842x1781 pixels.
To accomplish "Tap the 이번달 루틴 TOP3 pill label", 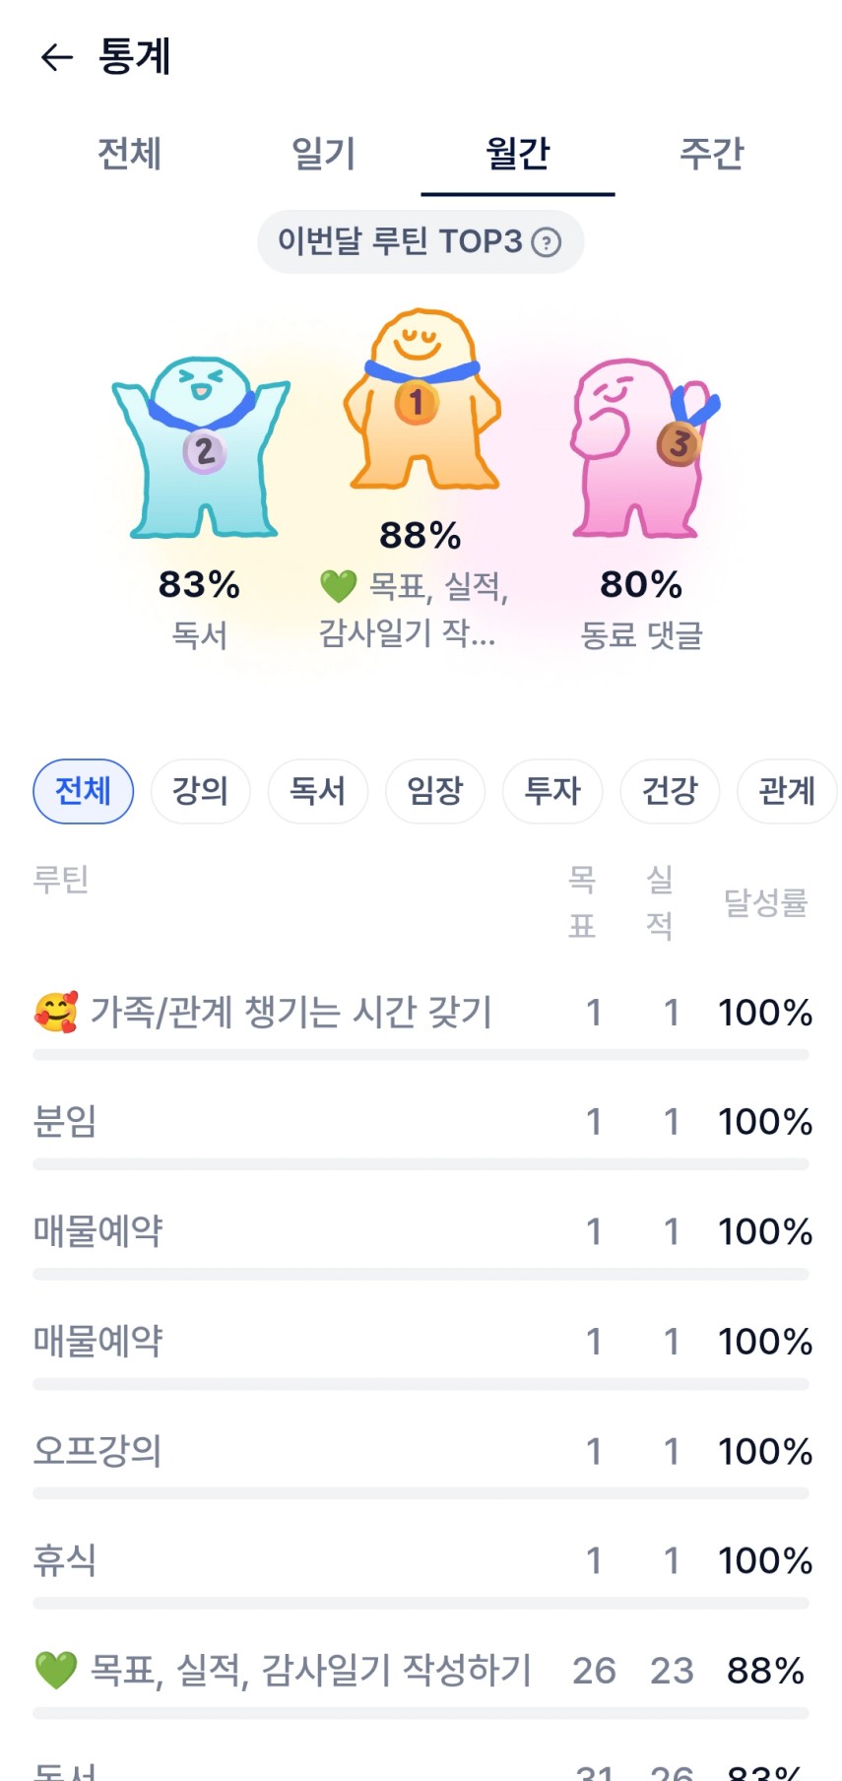I will tap(400, 242).
